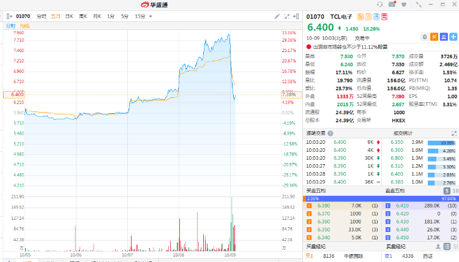Show 5 levels of order book depth
459x262 pixels.
pos(447,191)
